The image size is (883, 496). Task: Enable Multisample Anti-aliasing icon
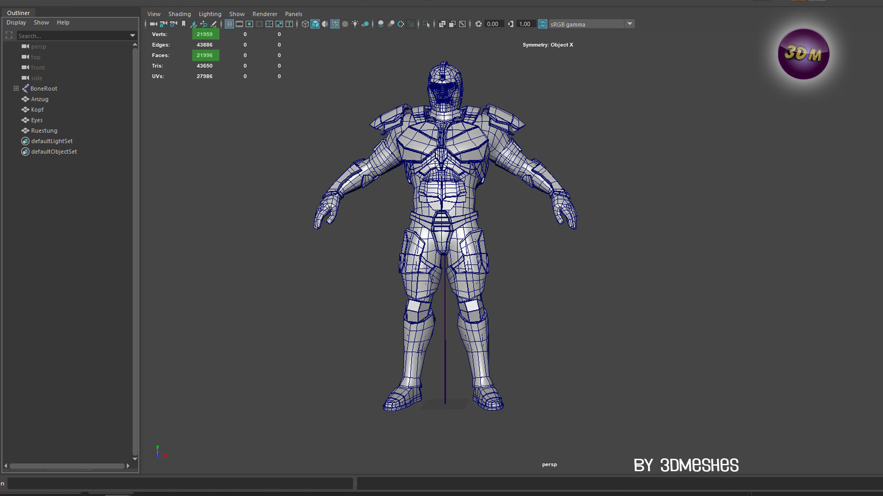[x=401, y=24]
